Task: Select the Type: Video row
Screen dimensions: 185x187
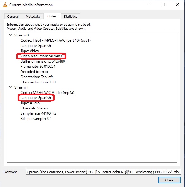Action: [x=30, y=51]
